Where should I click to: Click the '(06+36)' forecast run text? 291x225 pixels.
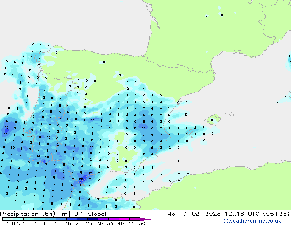coord(276,214)
